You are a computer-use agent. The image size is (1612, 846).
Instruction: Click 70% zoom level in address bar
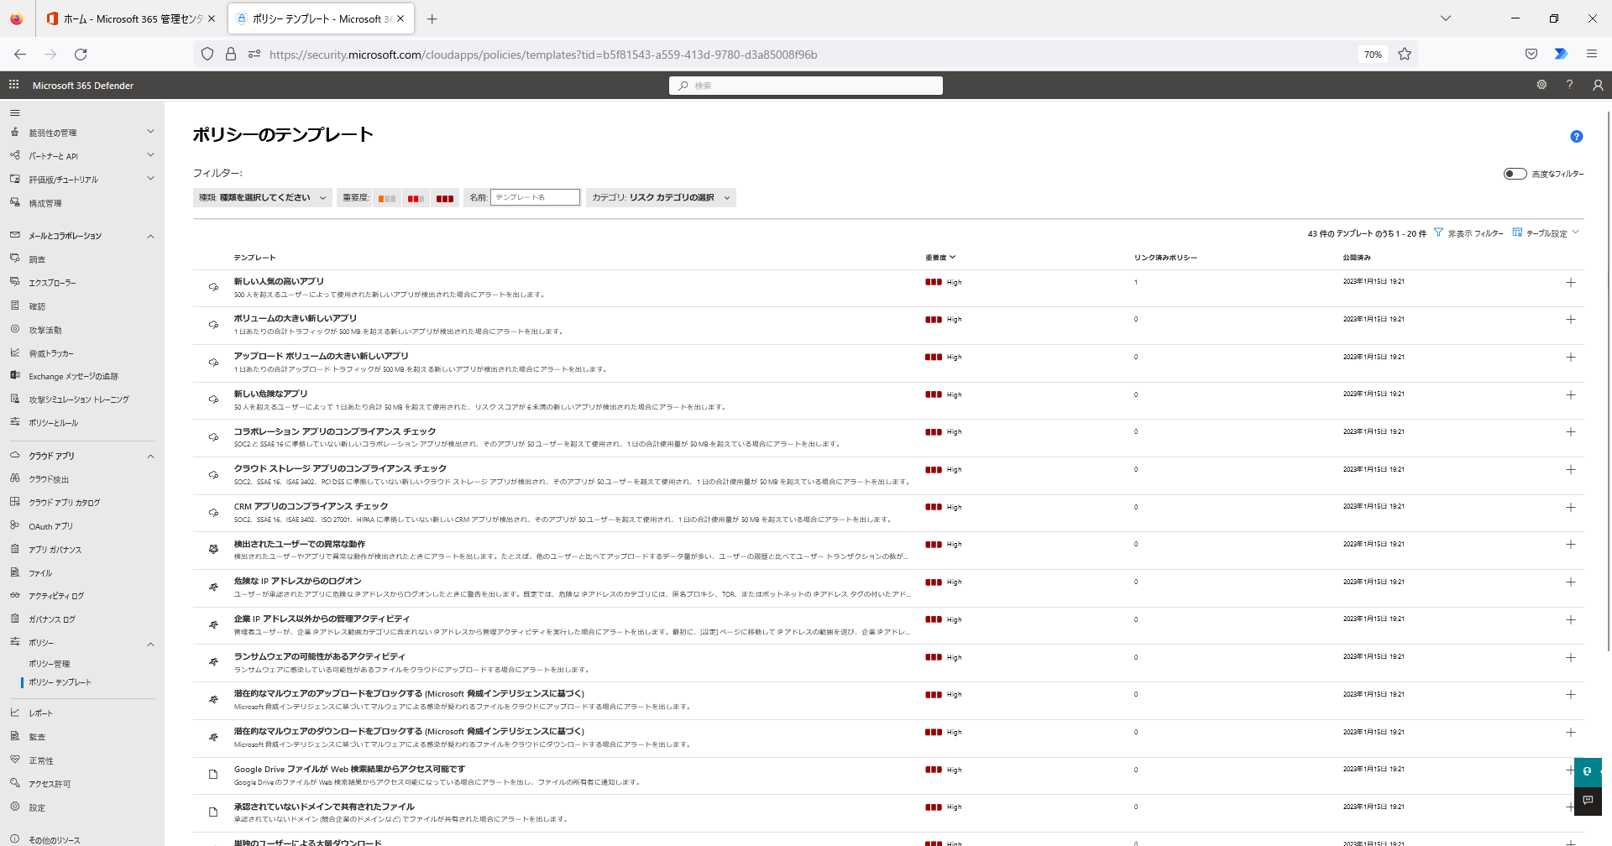coord(1373,55)
